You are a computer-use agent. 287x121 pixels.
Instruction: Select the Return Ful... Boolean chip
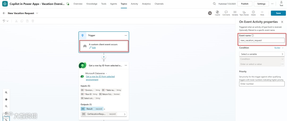pyautogui.click(x=110, y=94)
